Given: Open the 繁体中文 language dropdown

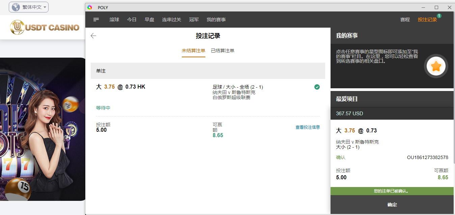Looking at the screenshot, I should click(29, 7).
